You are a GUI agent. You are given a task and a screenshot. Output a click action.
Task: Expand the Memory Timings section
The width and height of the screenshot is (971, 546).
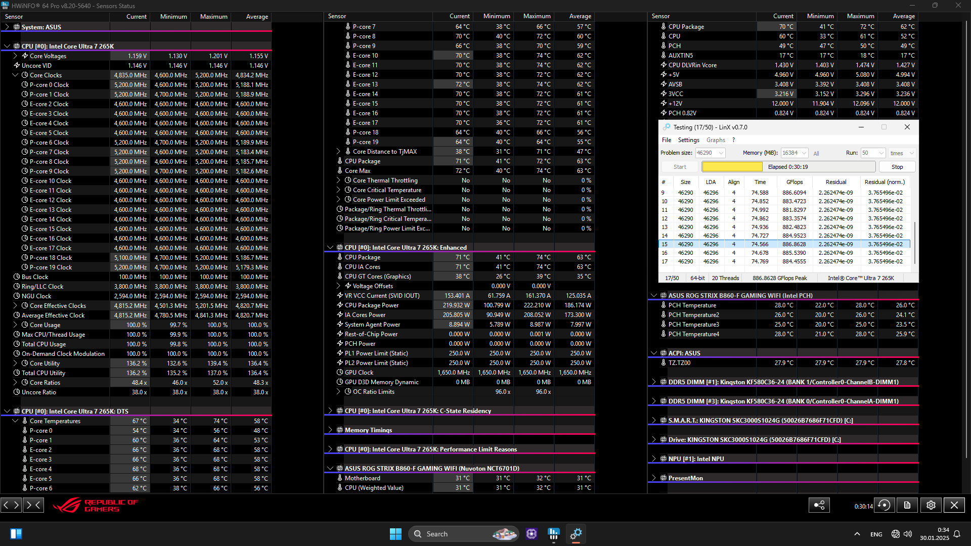pos(330,430)
